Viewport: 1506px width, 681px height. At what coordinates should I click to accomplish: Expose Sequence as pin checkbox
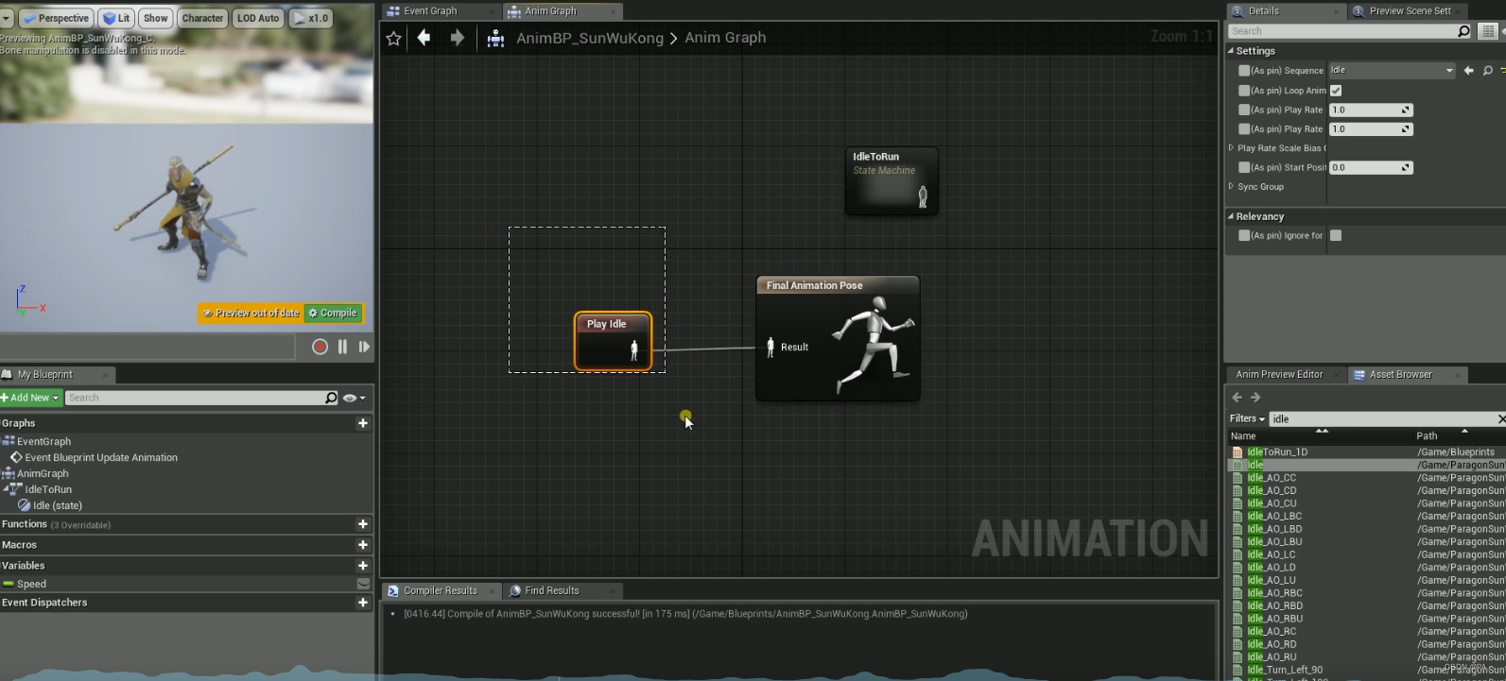click(x=1244, y=71)
